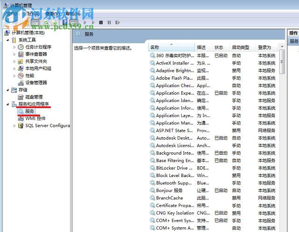Collapse the 存储 tree node
This screenshot has height=232, width=299.
pyautogui.click(x=7, y=90)
